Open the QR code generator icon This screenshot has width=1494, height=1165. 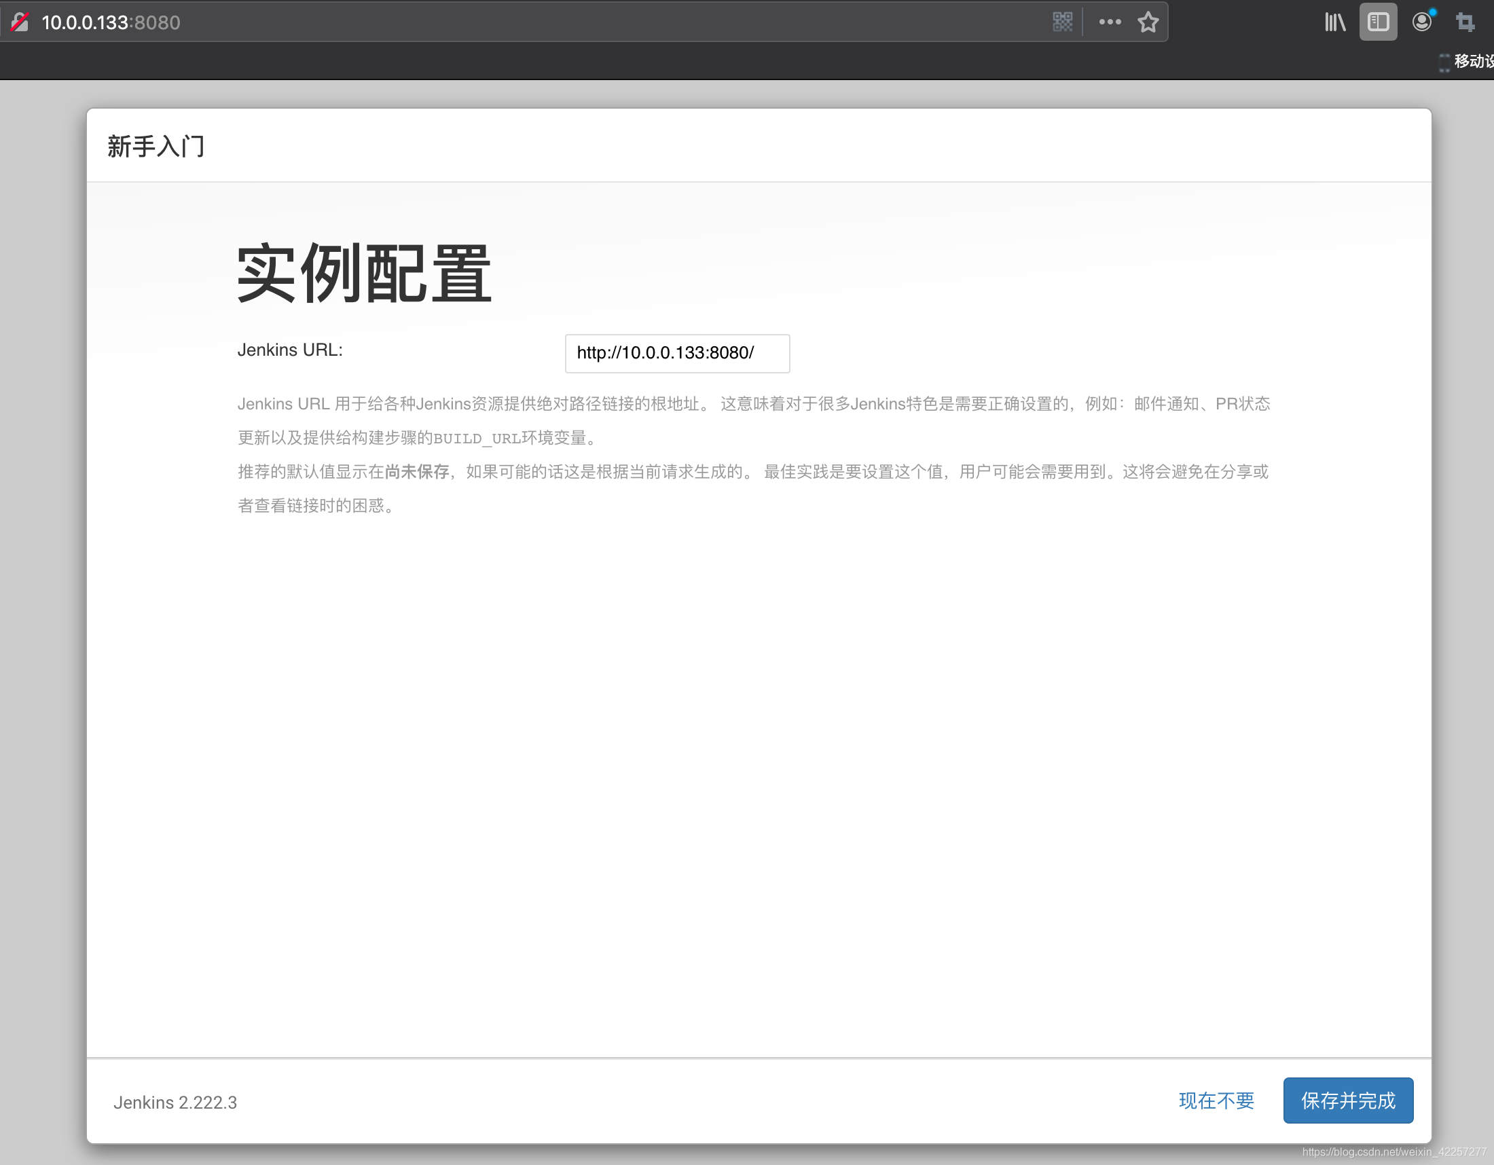1061,22
